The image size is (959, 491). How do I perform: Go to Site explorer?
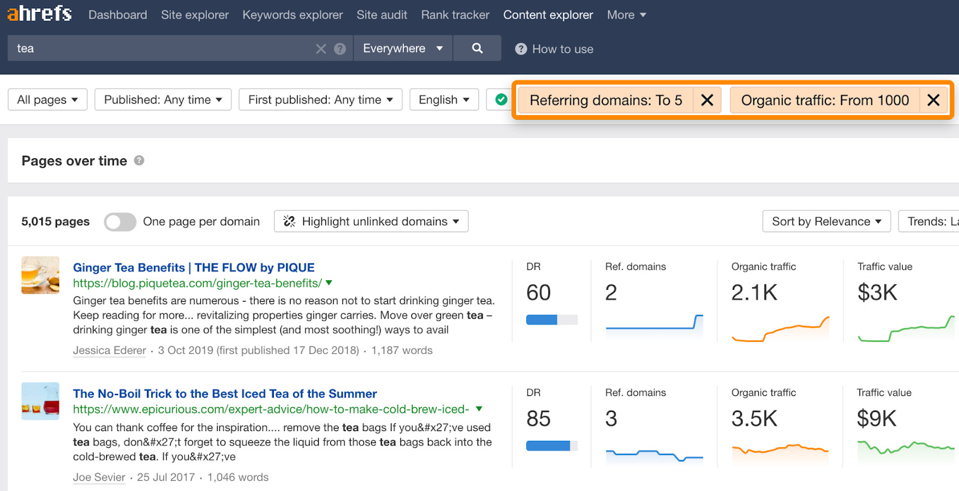pyautogui.click(x=195, y=15)
